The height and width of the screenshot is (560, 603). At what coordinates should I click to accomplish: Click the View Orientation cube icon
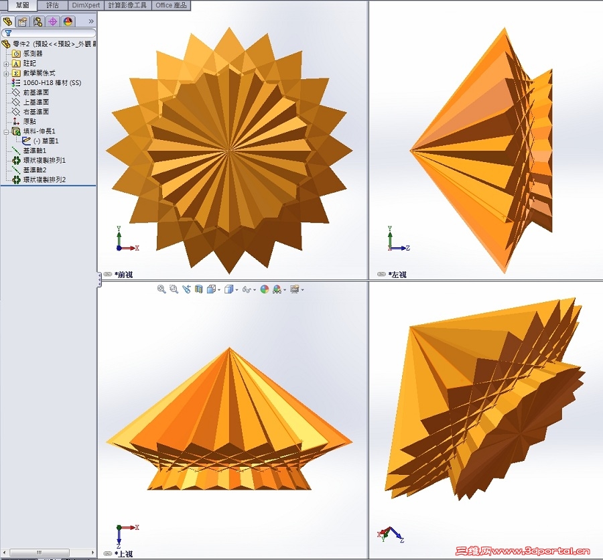[211, 289]
